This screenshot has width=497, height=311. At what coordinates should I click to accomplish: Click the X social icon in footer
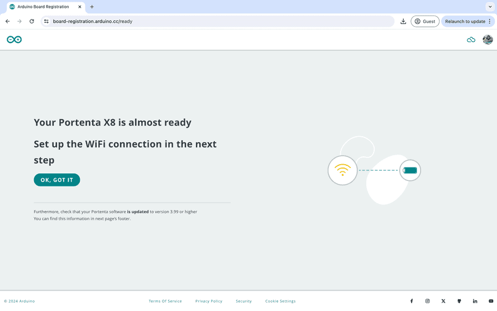point(443,301)
